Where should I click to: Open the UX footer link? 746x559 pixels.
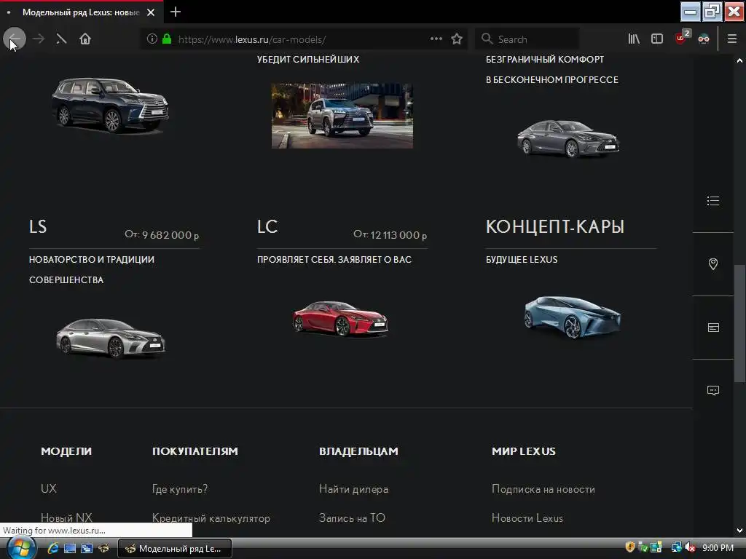tap(49, 488)
